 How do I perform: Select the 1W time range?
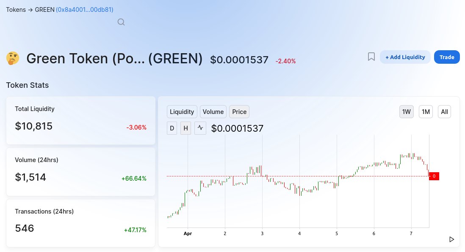pyautogui.click(x=407, y=112)
